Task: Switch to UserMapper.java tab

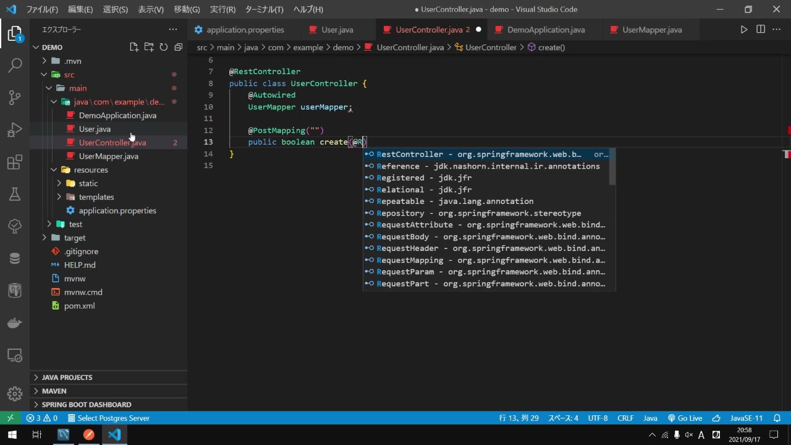Action: pos(652,30)
